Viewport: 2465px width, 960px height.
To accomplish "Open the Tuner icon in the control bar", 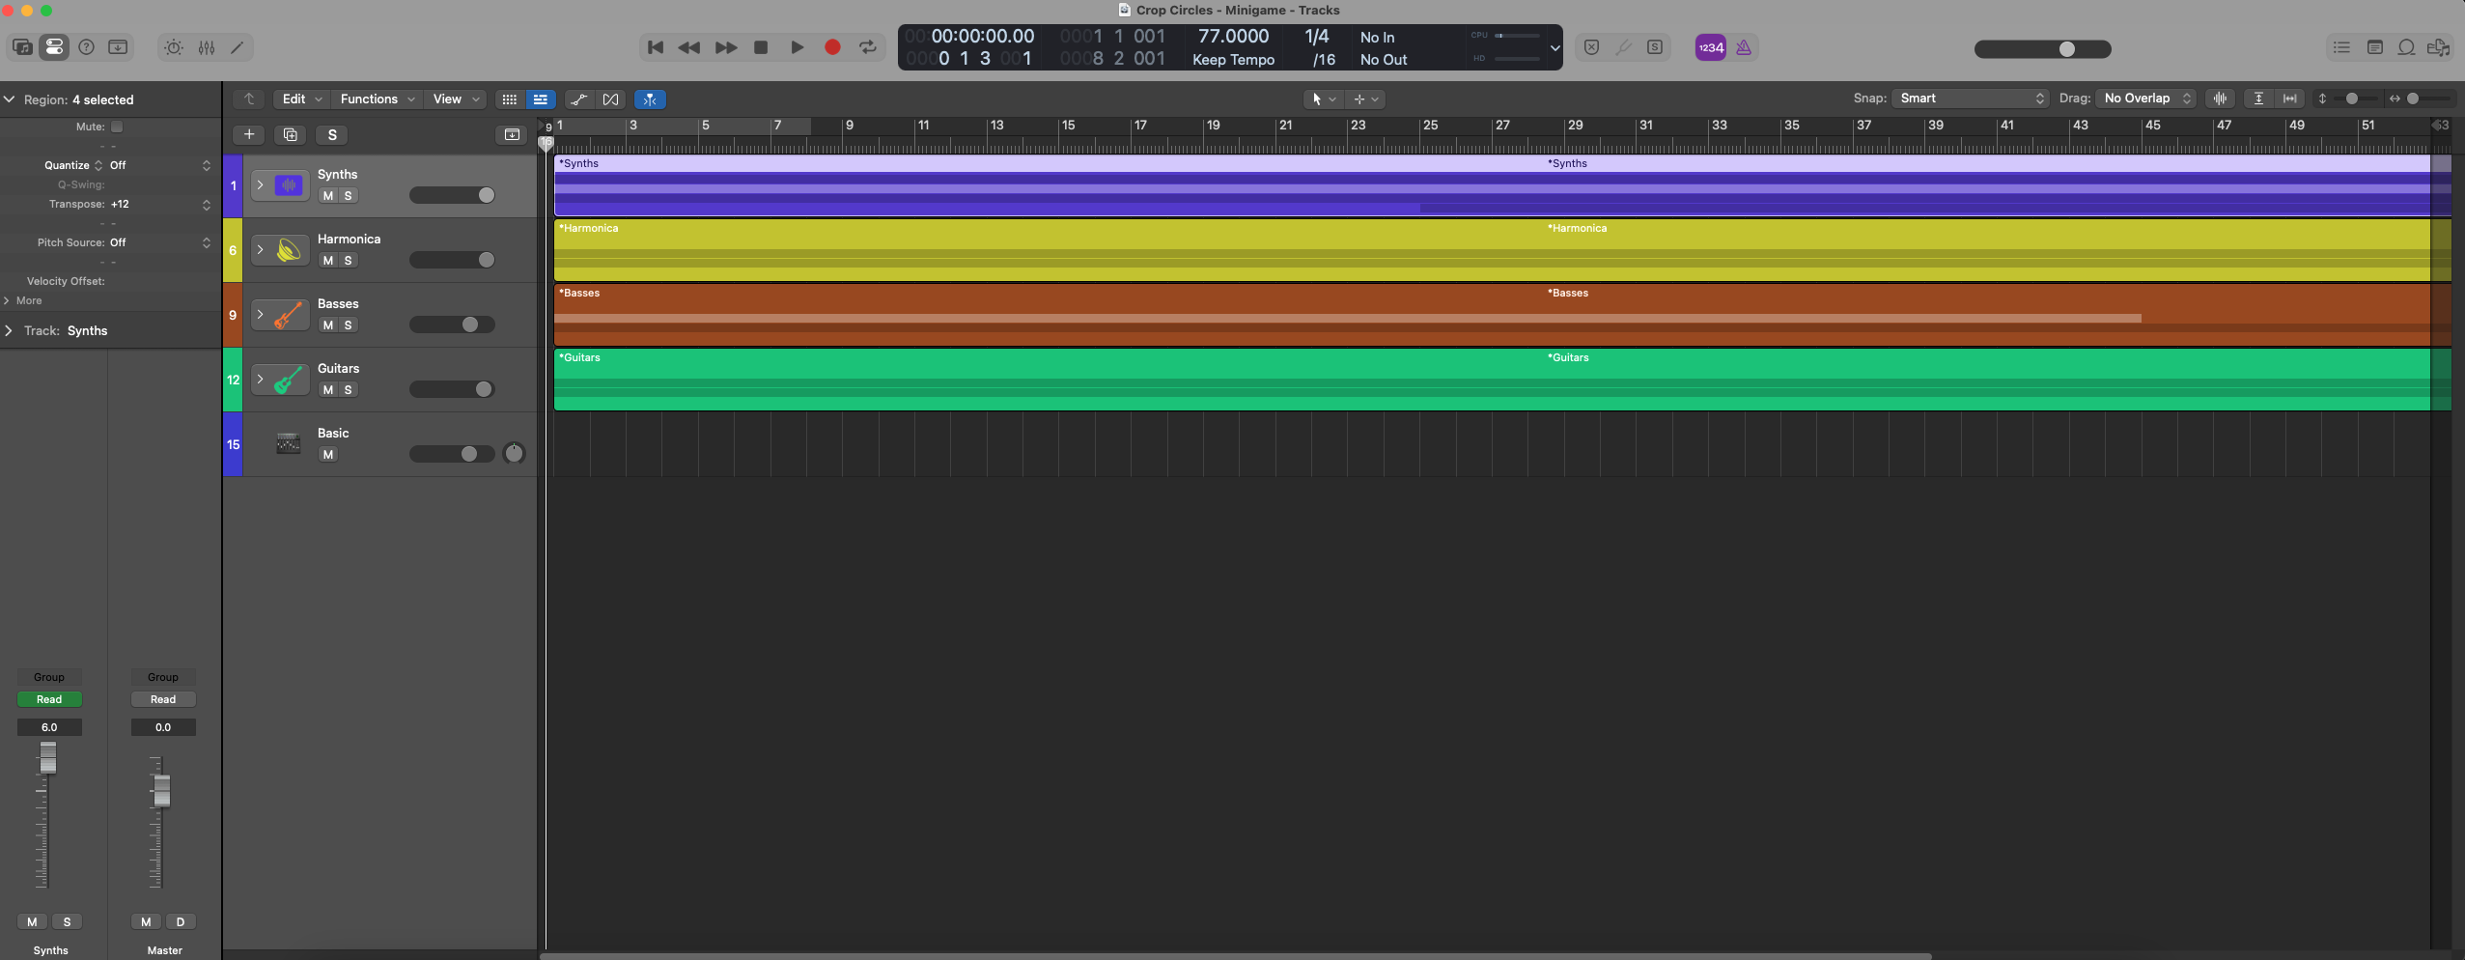I will tap(1623, 47).
